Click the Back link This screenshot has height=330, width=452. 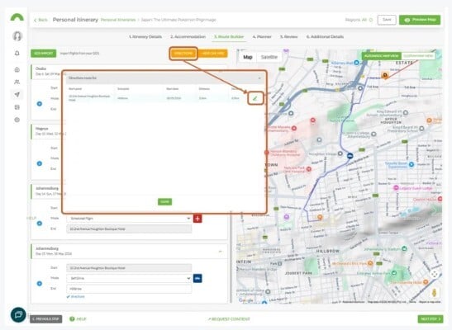click(x=40, y=20)
